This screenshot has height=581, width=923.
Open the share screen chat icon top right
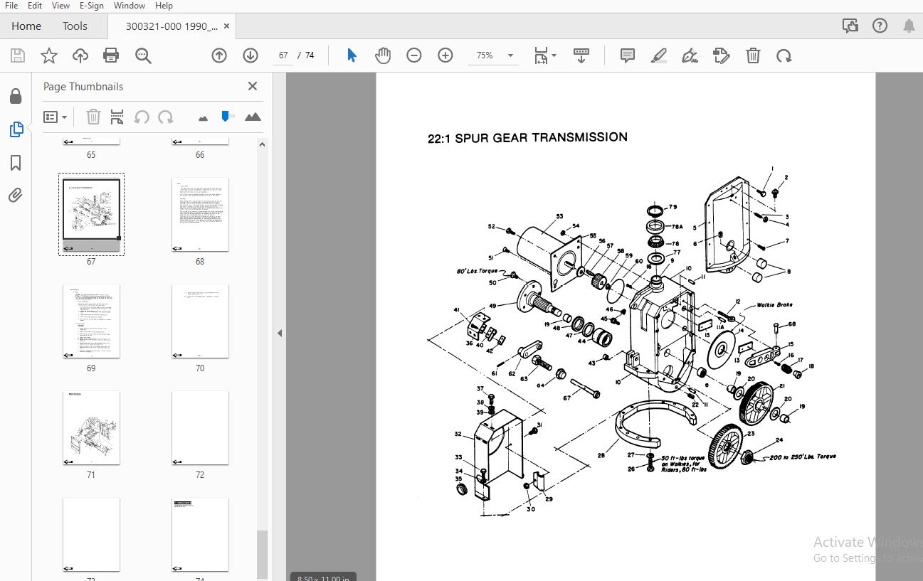tap(850, 26)
